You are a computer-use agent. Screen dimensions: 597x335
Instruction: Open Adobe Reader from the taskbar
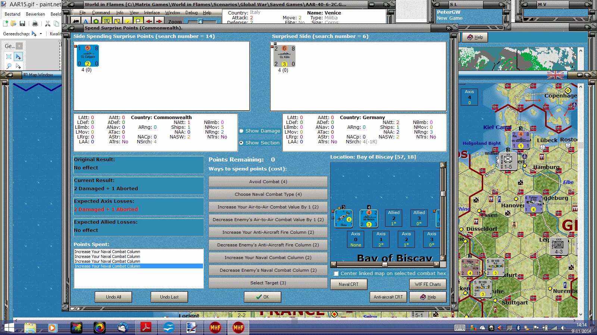coord(146,328)
